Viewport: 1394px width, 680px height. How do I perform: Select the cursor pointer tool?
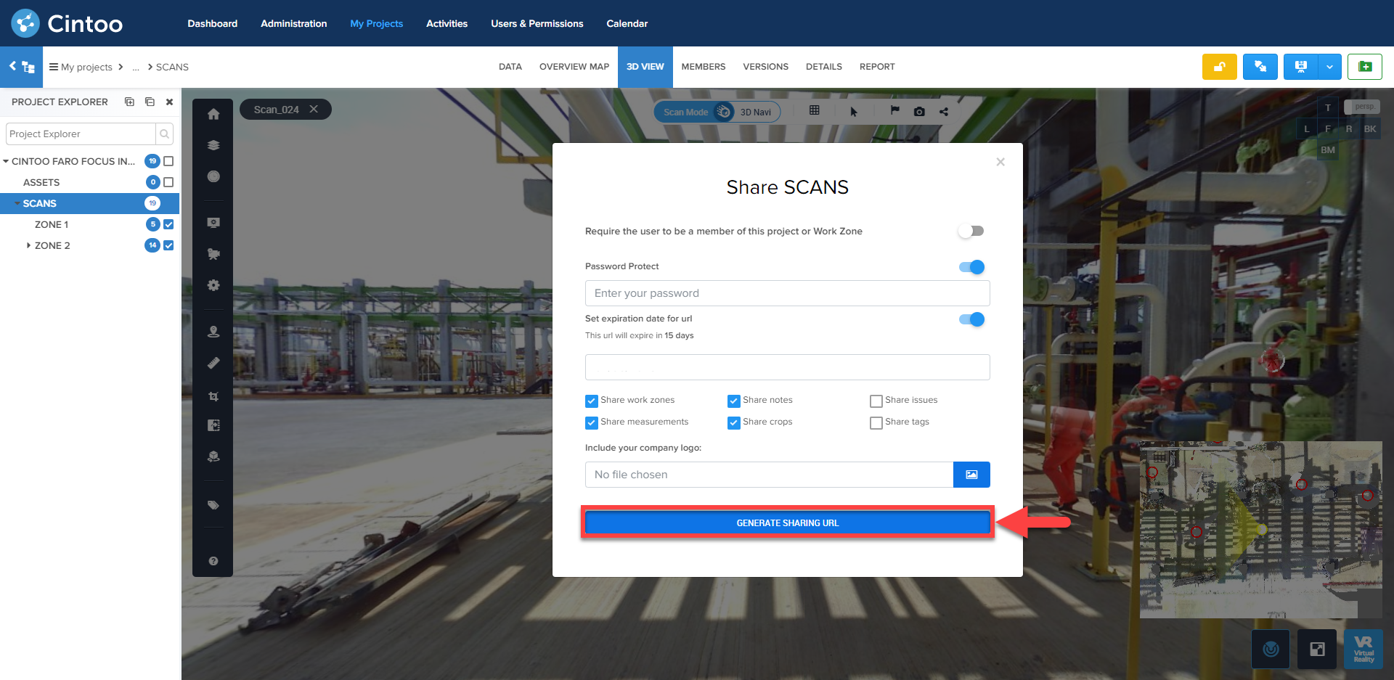coord(854,112)
